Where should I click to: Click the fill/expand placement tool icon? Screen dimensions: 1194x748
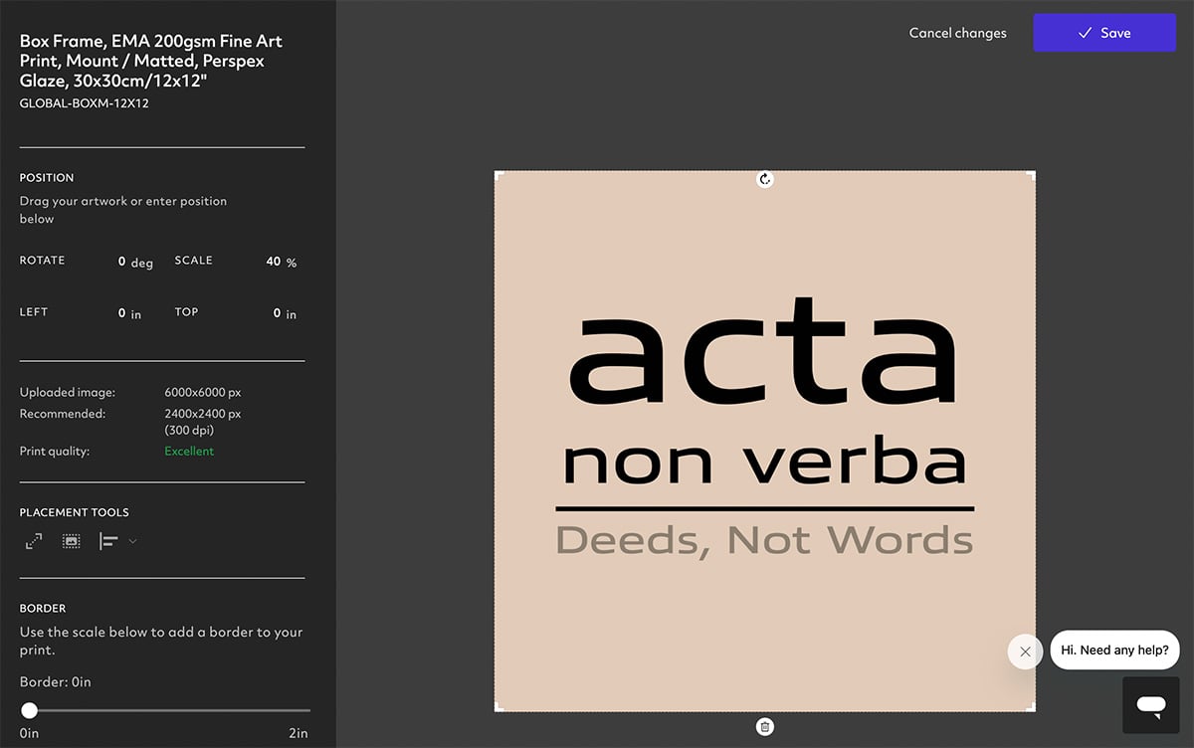coord(34,541)
